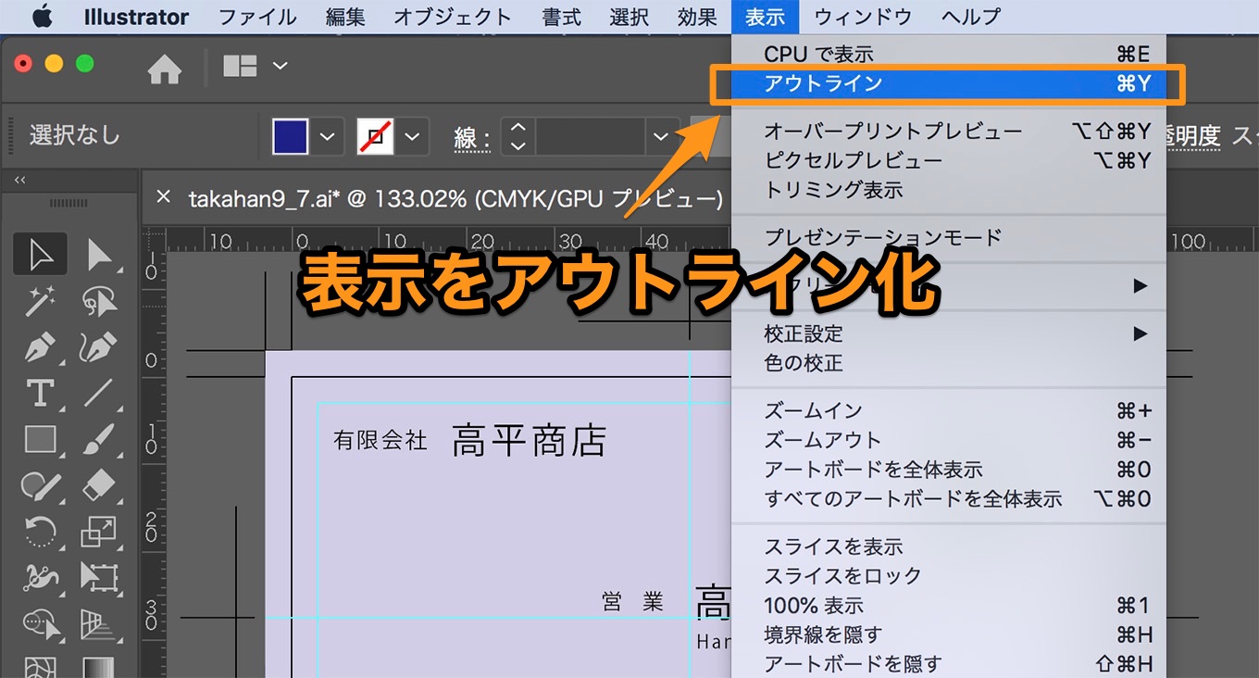Select the Shape Builder tool
1259x678 pixels.
click(x=40, y=623)
